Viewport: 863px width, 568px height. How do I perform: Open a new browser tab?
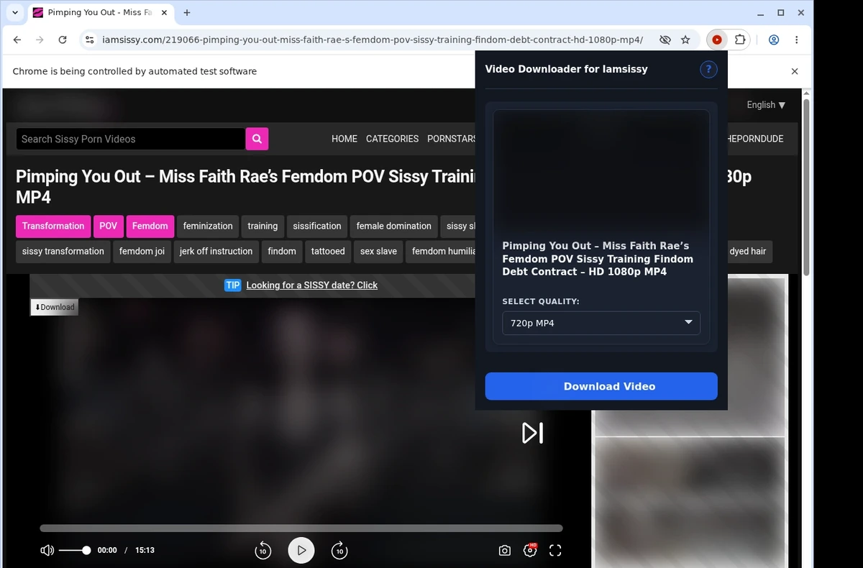[187, 12]
